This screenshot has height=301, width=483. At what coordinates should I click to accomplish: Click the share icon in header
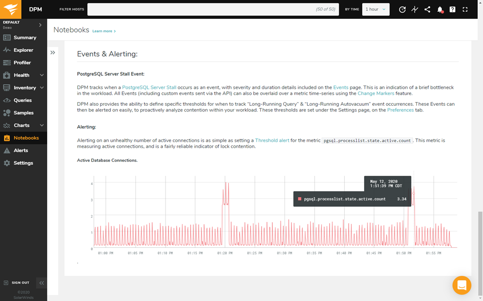coord(427,9)
